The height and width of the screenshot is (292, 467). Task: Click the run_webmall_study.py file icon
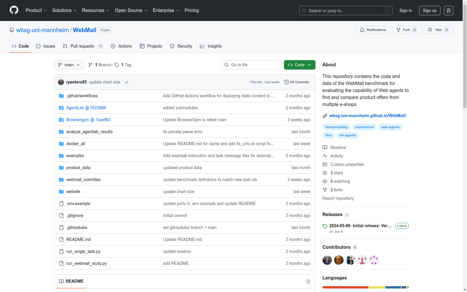click(x=61, y=263)
